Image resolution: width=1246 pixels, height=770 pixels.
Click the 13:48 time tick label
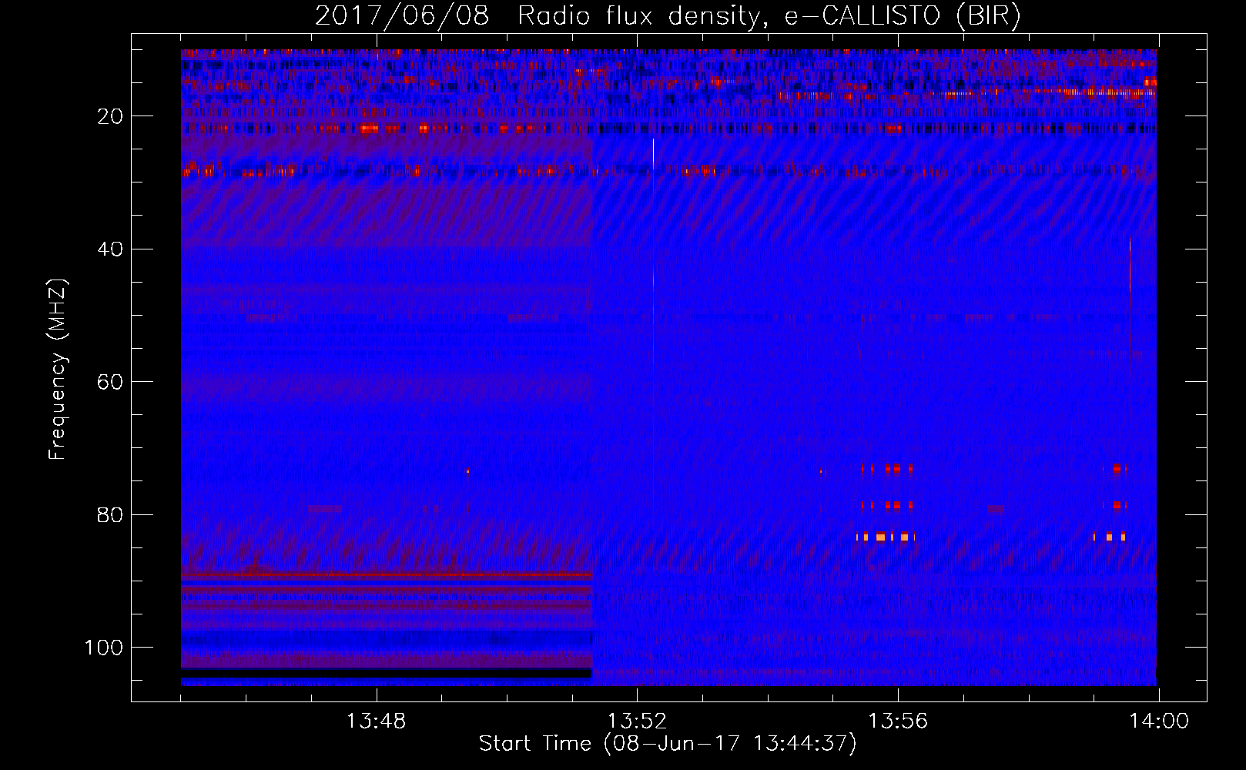(376, 721)
